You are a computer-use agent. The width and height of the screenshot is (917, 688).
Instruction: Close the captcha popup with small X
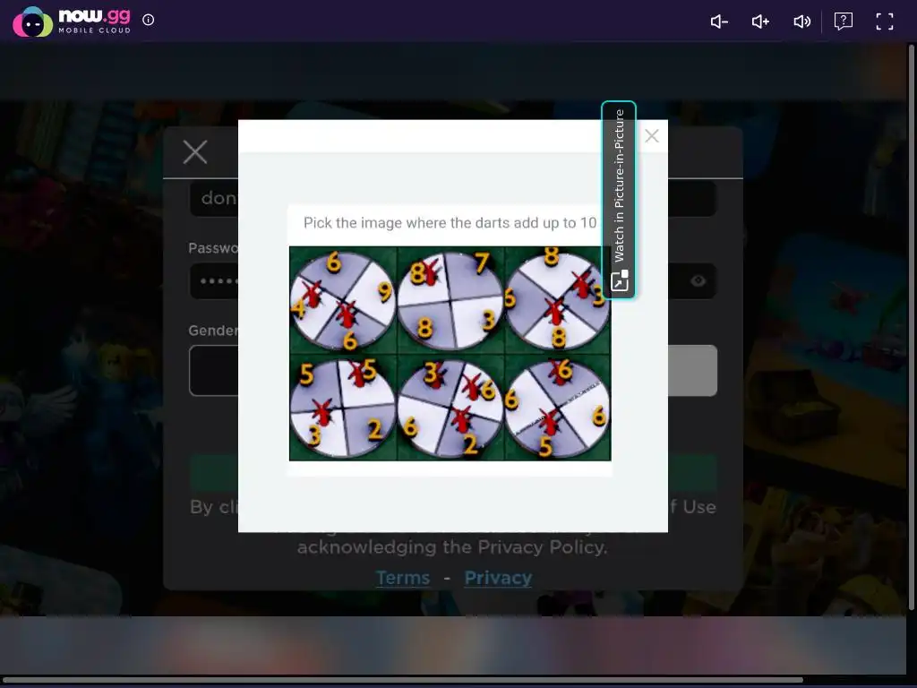tap(652, 136)
